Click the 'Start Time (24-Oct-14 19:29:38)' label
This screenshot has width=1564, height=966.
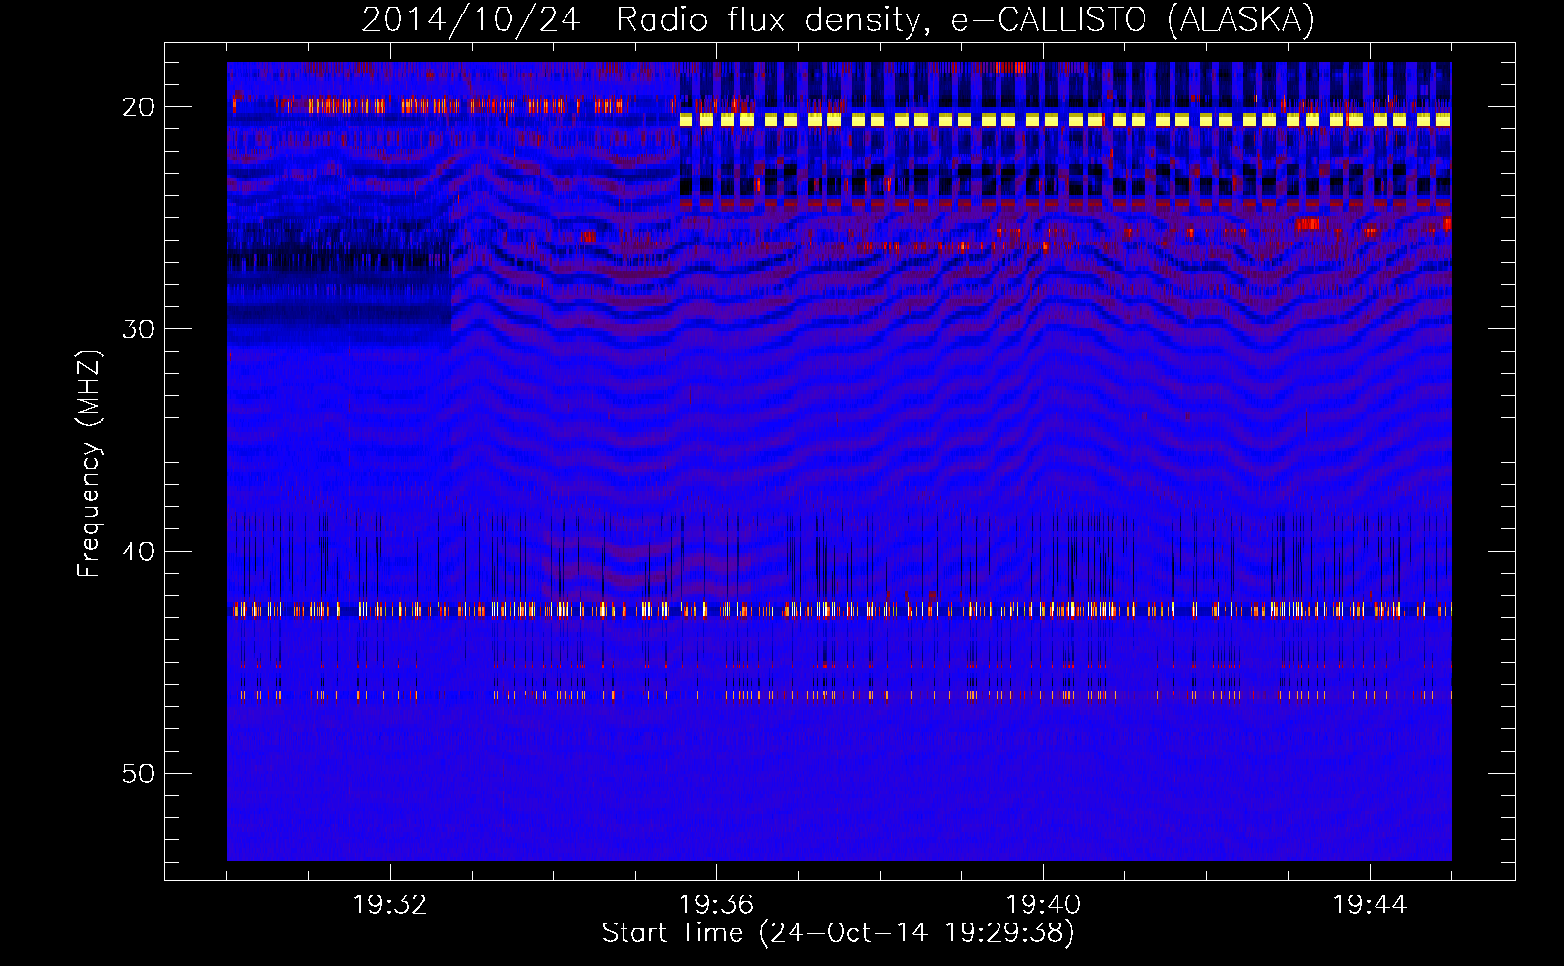[x=838, y=933]
